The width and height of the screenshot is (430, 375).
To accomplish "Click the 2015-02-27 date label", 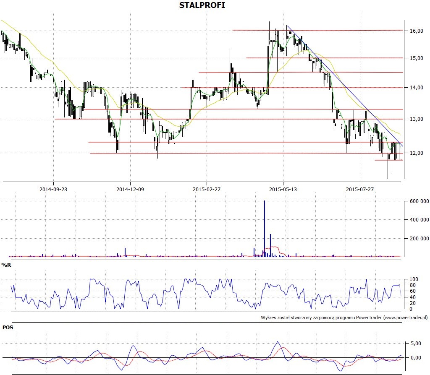I will tap(207, 189).
